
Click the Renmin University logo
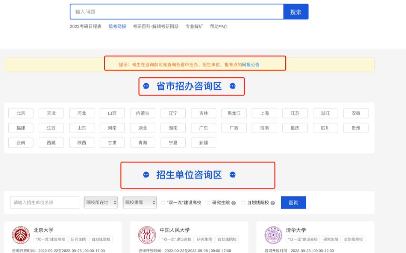pos(147,235)
